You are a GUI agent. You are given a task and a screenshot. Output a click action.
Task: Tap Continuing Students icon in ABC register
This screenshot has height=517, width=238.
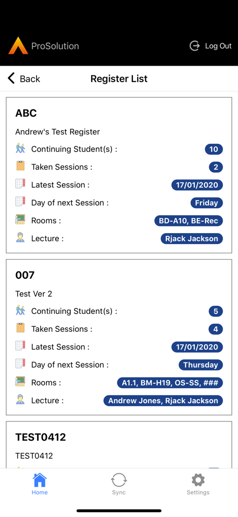pos(21,148)
